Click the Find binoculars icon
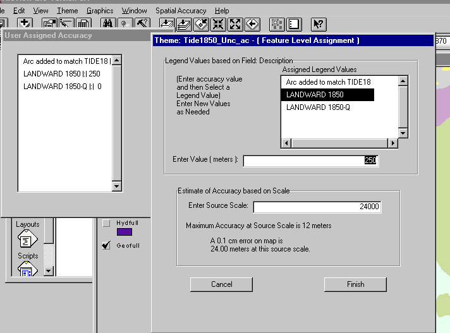The width and height of the screenshot is (450, 333). point(107,24)
